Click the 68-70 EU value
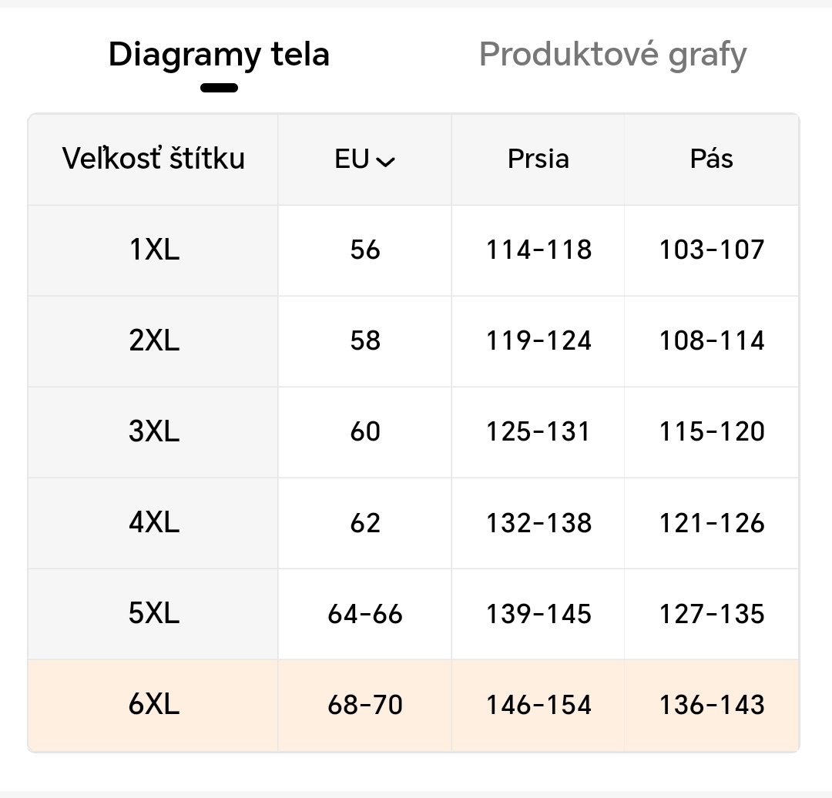Image resolution: width=832 pixels, height=798 pixels. coord(364,705)
